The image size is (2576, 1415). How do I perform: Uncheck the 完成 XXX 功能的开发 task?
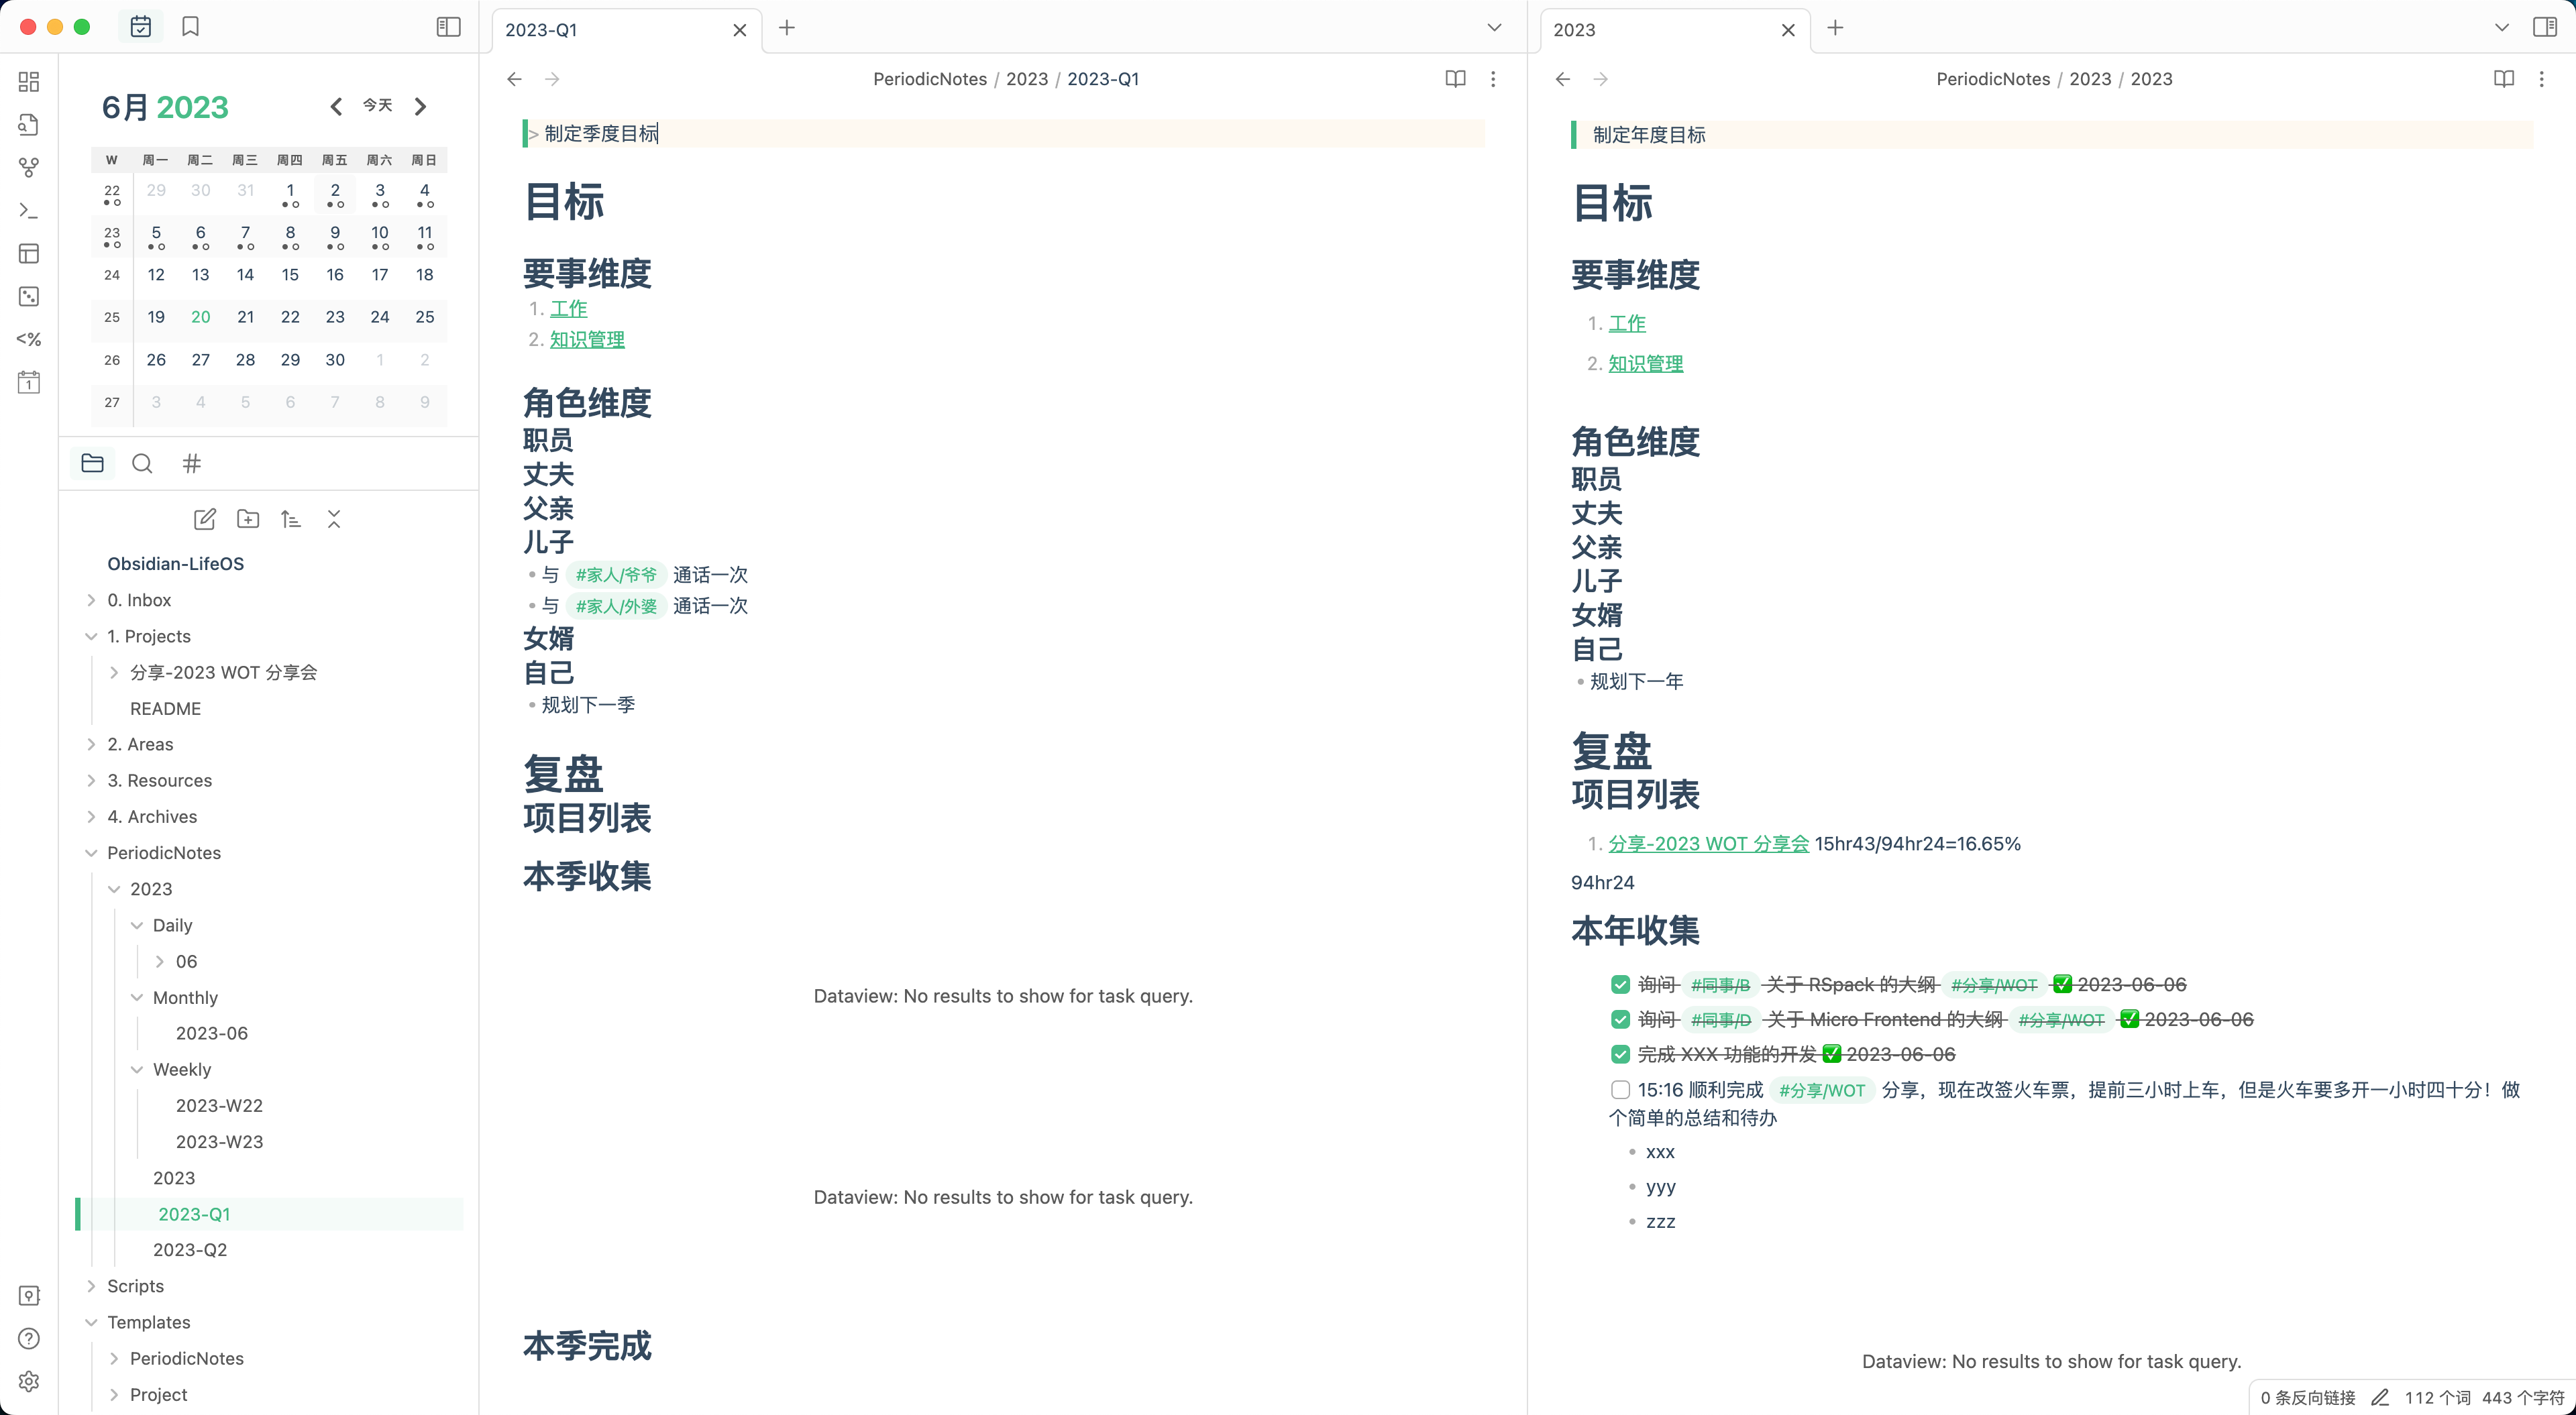(x=1620, y=1054)
